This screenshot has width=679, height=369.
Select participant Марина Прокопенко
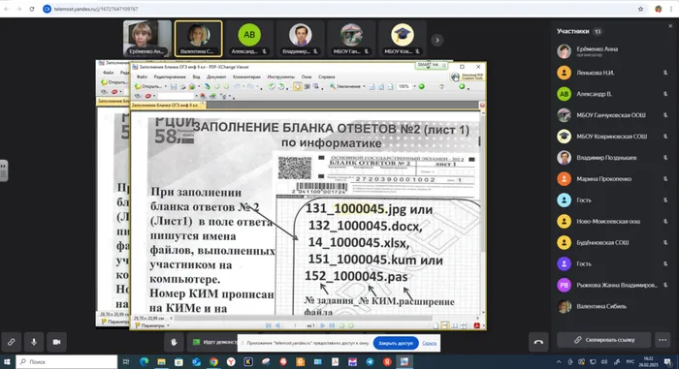click(613, 178)
